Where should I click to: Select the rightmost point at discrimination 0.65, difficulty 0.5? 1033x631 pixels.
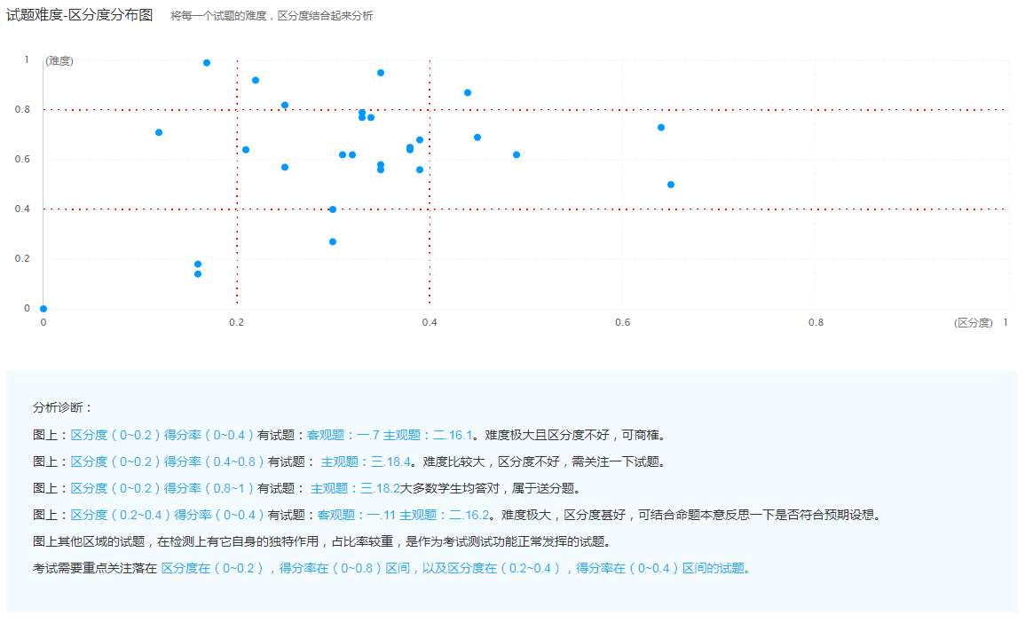click(671, 185)
